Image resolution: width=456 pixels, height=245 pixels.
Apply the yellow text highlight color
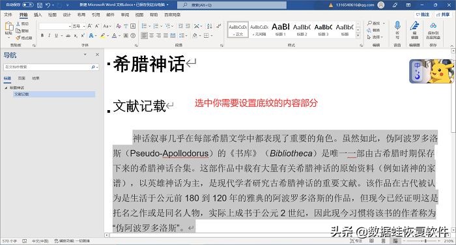coord(102,35)
